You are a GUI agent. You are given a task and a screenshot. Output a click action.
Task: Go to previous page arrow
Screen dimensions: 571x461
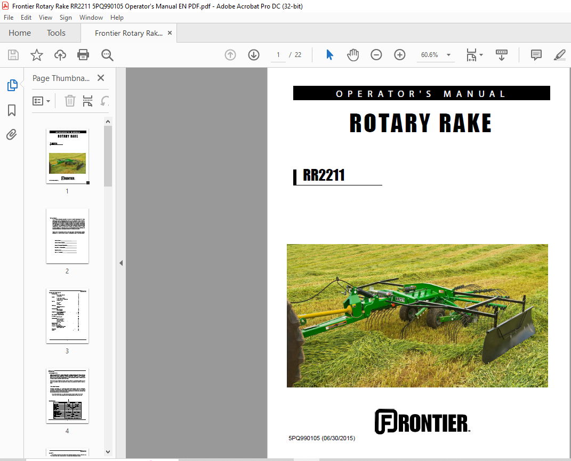[230, 55]
